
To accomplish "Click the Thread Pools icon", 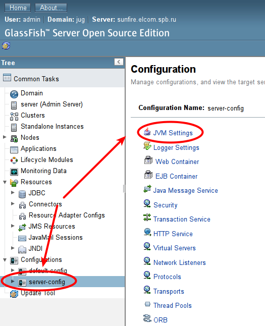I will (x=147, y=304).
